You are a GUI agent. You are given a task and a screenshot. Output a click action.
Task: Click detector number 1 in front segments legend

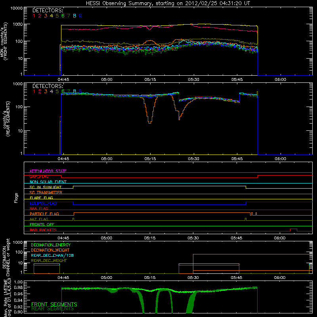(x=34, y=16)
